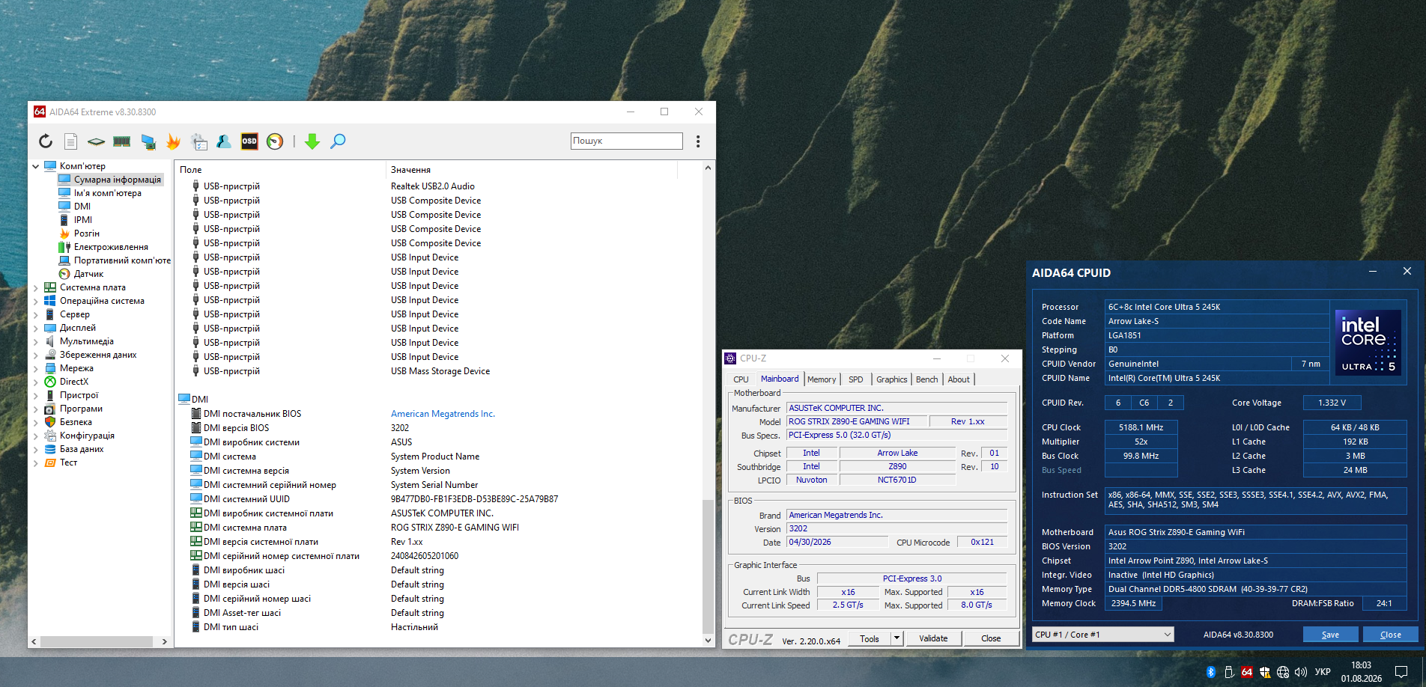Open the volume speaker tray icon

(1301, 672)
